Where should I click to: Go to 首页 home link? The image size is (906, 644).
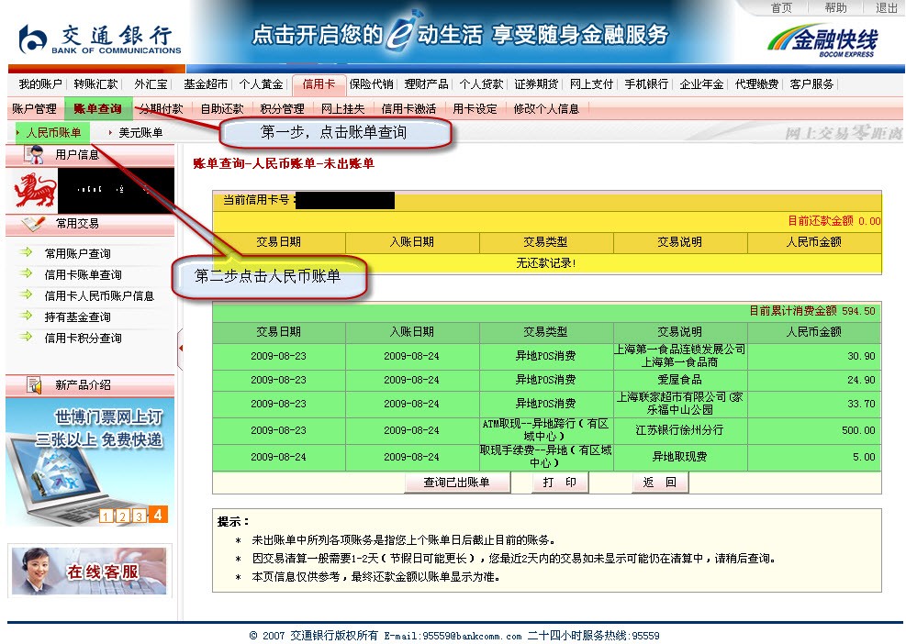click(x=780, y=8)
